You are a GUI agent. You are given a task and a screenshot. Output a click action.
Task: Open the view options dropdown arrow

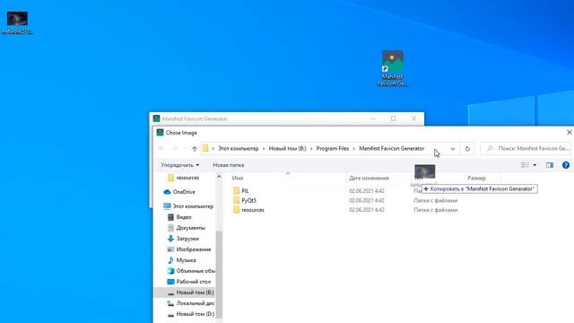point(535,165)
